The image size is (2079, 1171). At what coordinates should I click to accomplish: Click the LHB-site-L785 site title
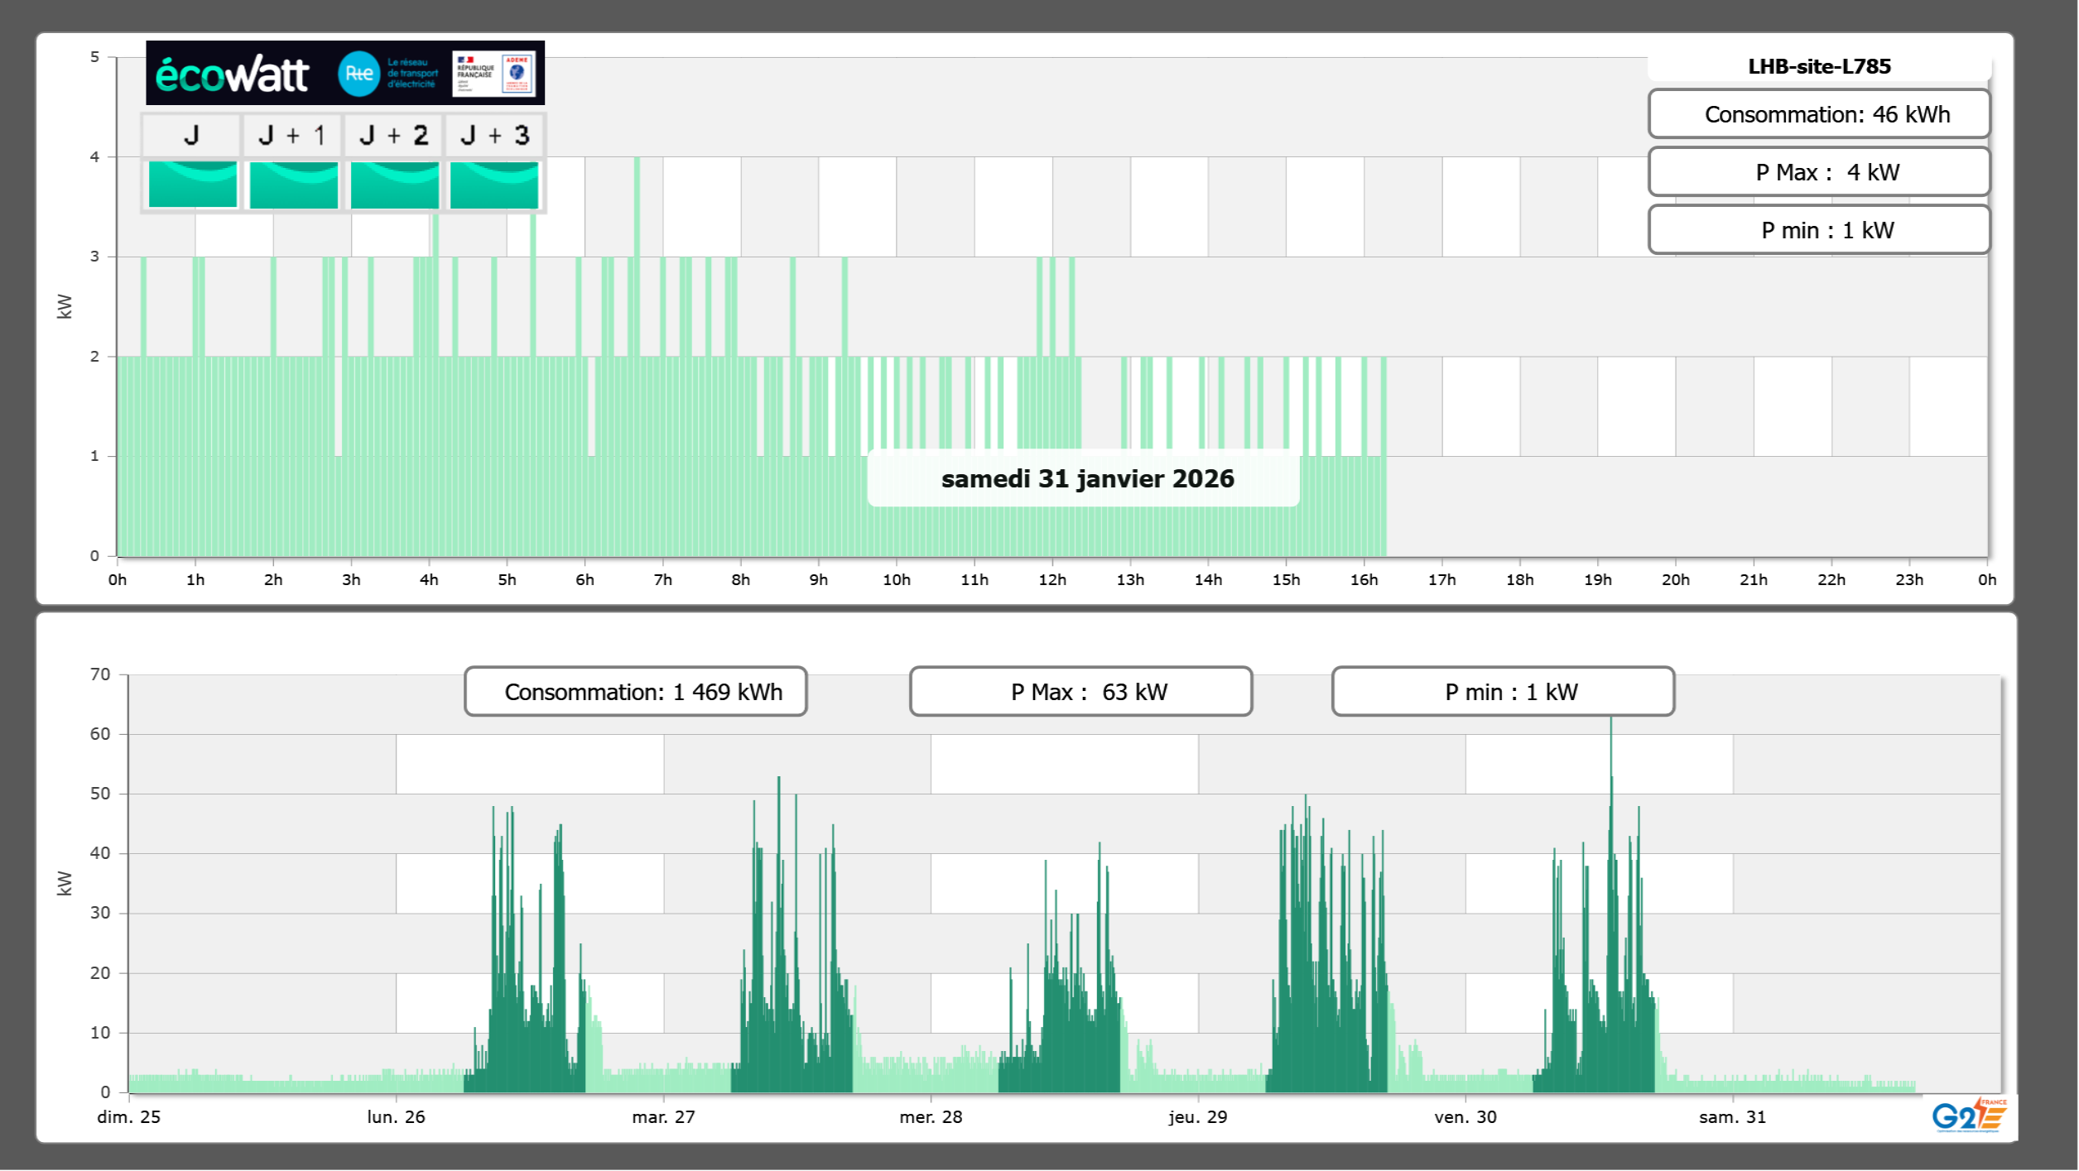(1818, 66)
